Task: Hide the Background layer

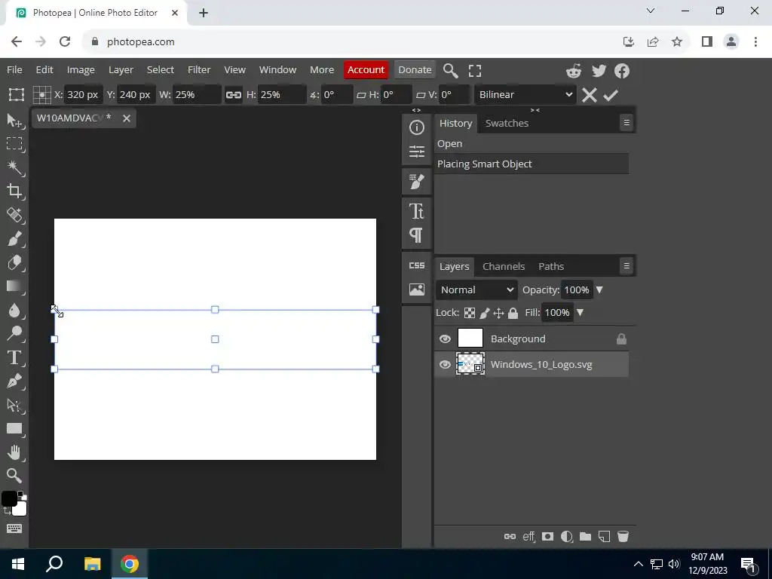Action: pyautogui.click(x=445, y=339)
